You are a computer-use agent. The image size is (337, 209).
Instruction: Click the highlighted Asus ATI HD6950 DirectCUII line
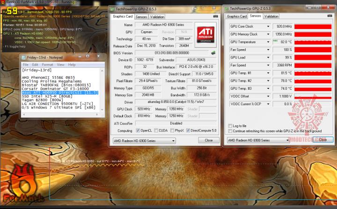pos(60,93)
